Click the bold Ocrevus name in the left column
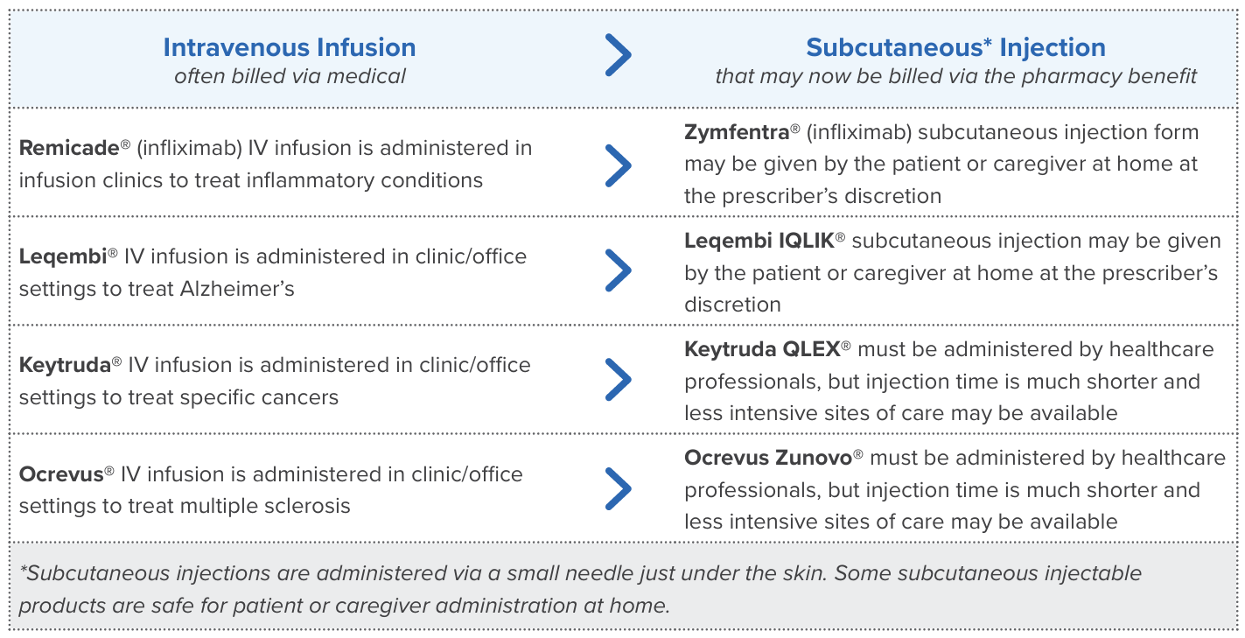This screenshot has height=638, width=1245. click(x=61, y=474)
